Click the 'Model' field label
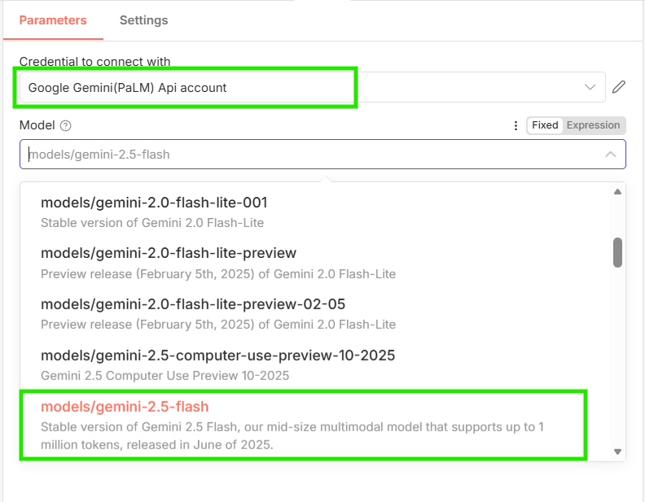 click(37, 125)
